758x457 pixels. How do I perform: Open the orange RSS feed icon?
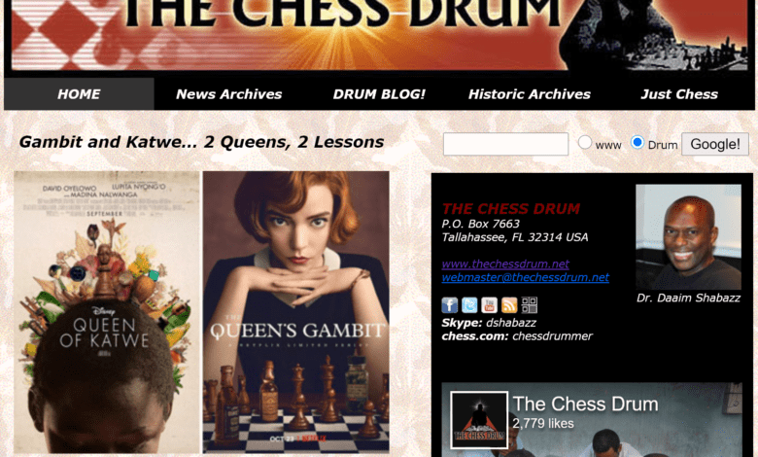(x=509, y=305)
